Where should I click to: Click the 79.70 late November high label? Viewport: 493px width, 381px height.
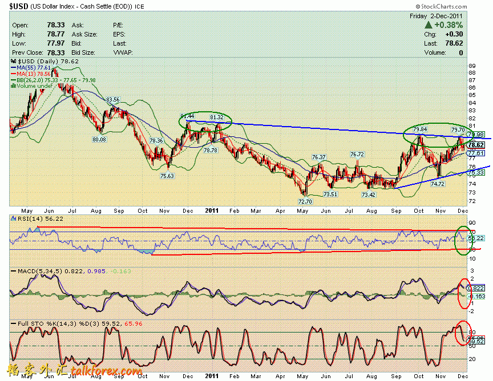coord(458,129)
